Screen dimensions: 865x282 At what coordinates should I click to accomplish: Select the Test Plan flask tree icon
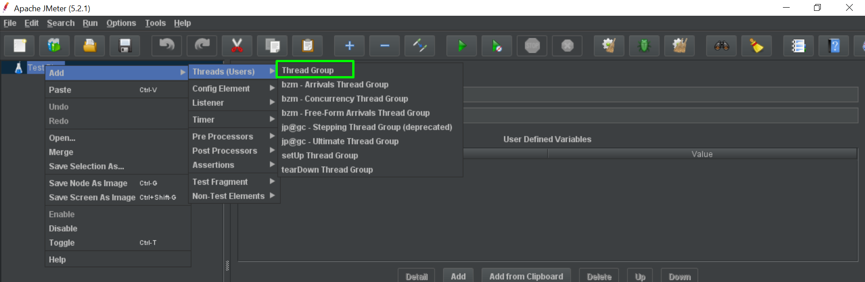(18, 68)
